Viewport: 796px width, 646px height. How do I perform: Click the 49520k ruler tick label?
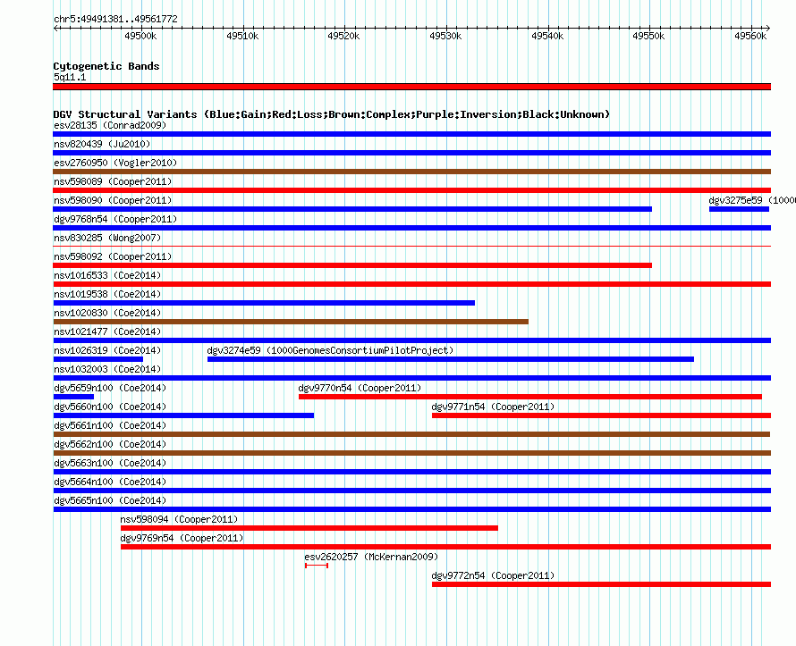(343, 36)
